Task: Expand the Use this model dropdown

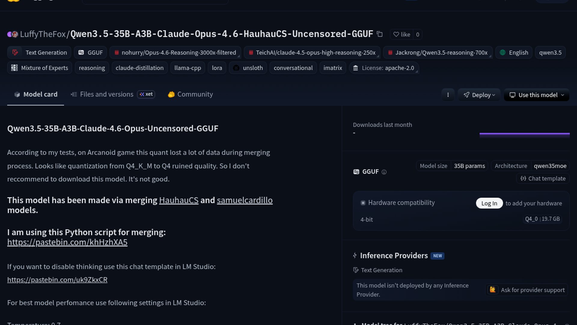Action: (536, 95)
